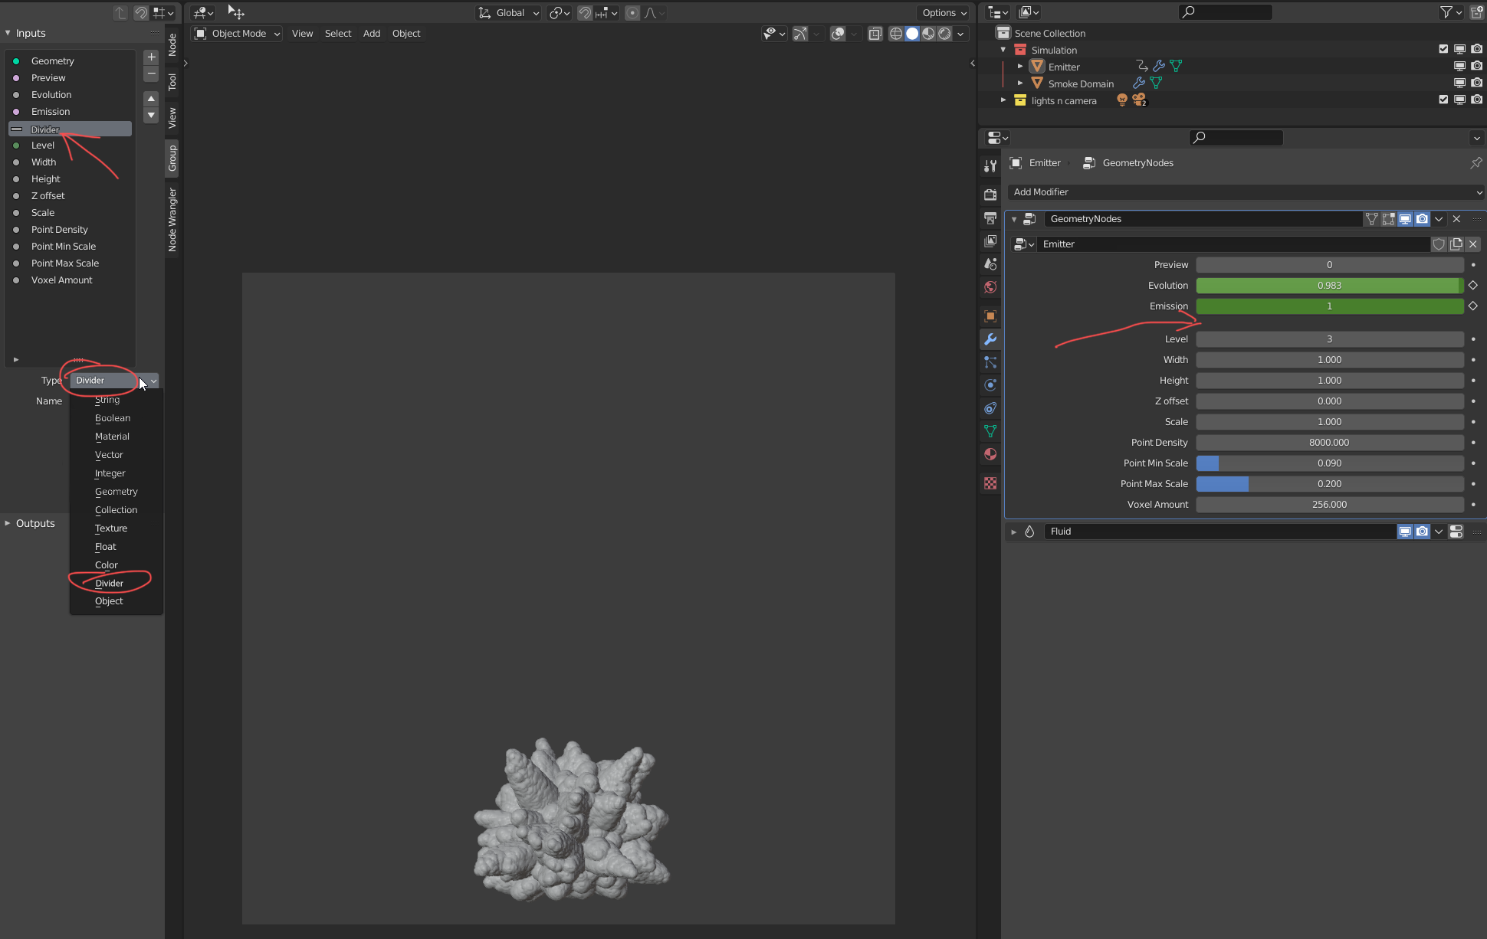Click the remove input minus button
The image size is (1487, 939).
coord(151,74)
